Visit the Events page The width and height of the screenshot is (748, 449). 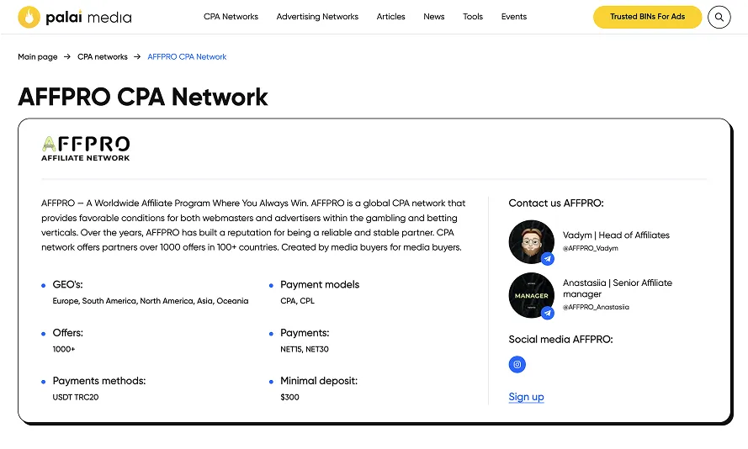coord(513,17)
